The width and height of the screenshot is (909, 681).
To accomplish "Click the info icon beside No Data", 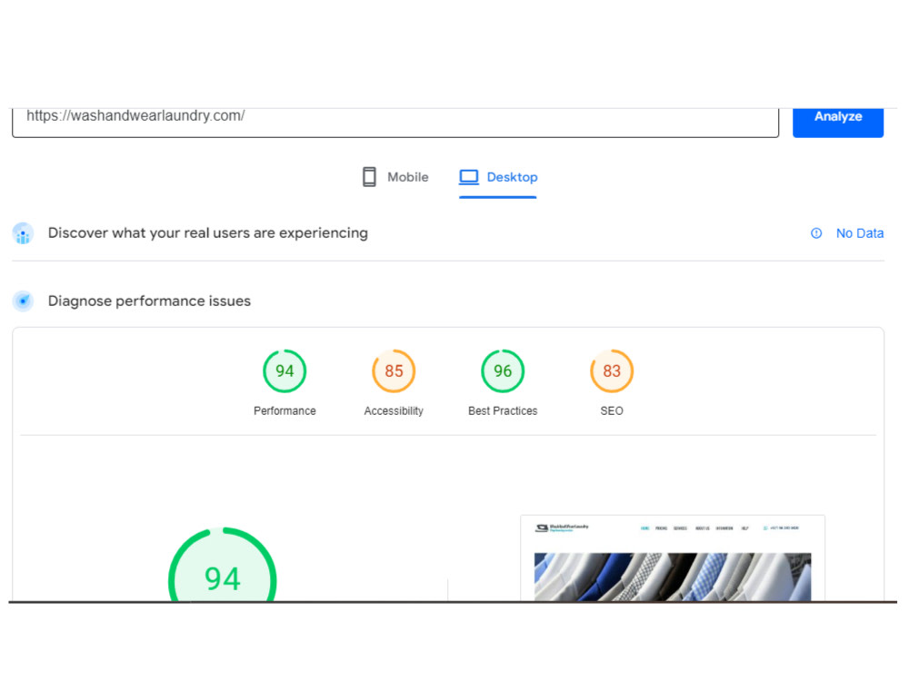I will tap(816, 233).
